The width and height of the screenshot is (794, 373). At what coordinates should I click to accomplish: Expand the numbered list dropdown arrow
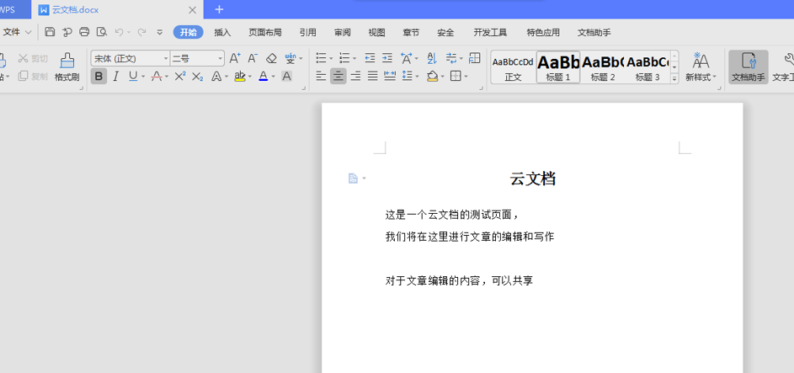354,59
